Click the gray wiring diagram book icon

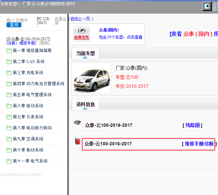pyautogui.click(x=77, y=123)
